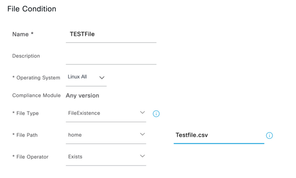Click the File Path chevron arrow
This screenshot has width=296, height=178.
(142, 134)
